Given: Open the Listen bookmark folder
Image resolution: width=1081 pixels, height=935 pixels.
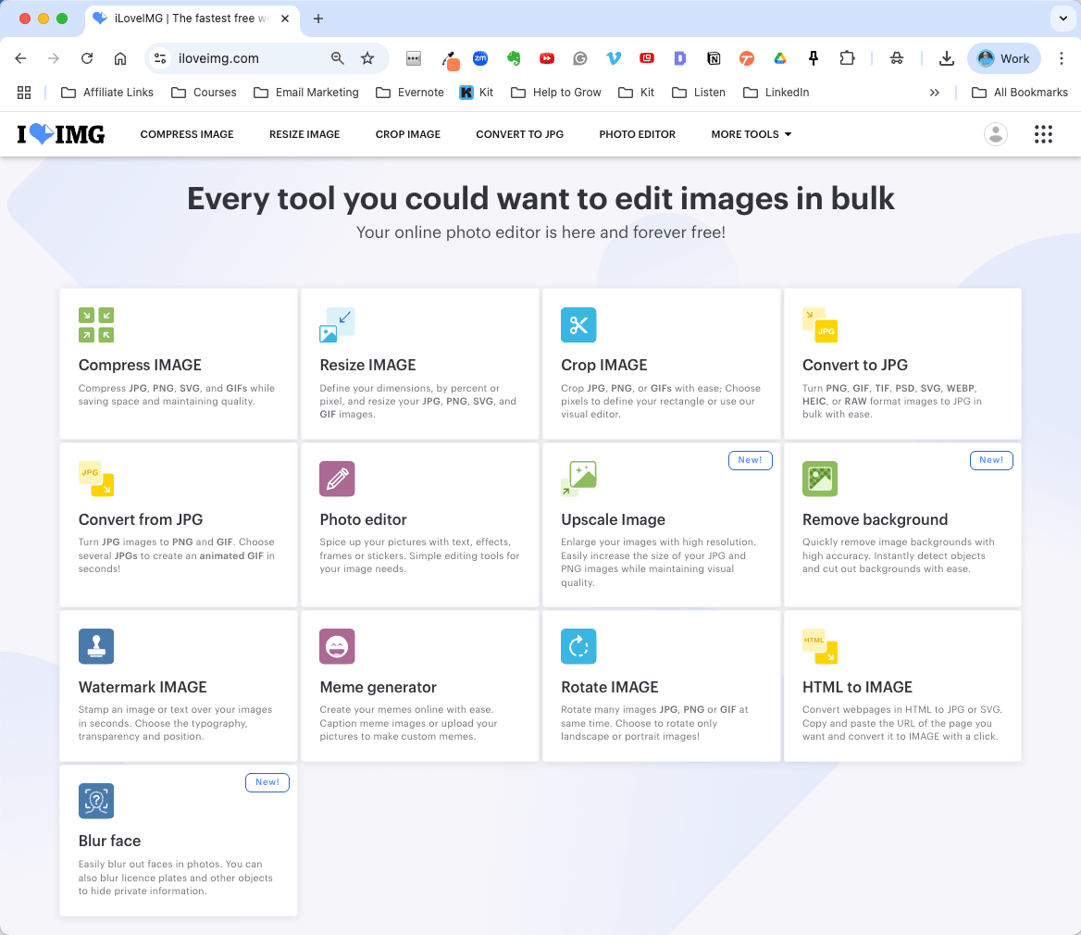Looking at the screenshot, I should (x=699, y=93).
